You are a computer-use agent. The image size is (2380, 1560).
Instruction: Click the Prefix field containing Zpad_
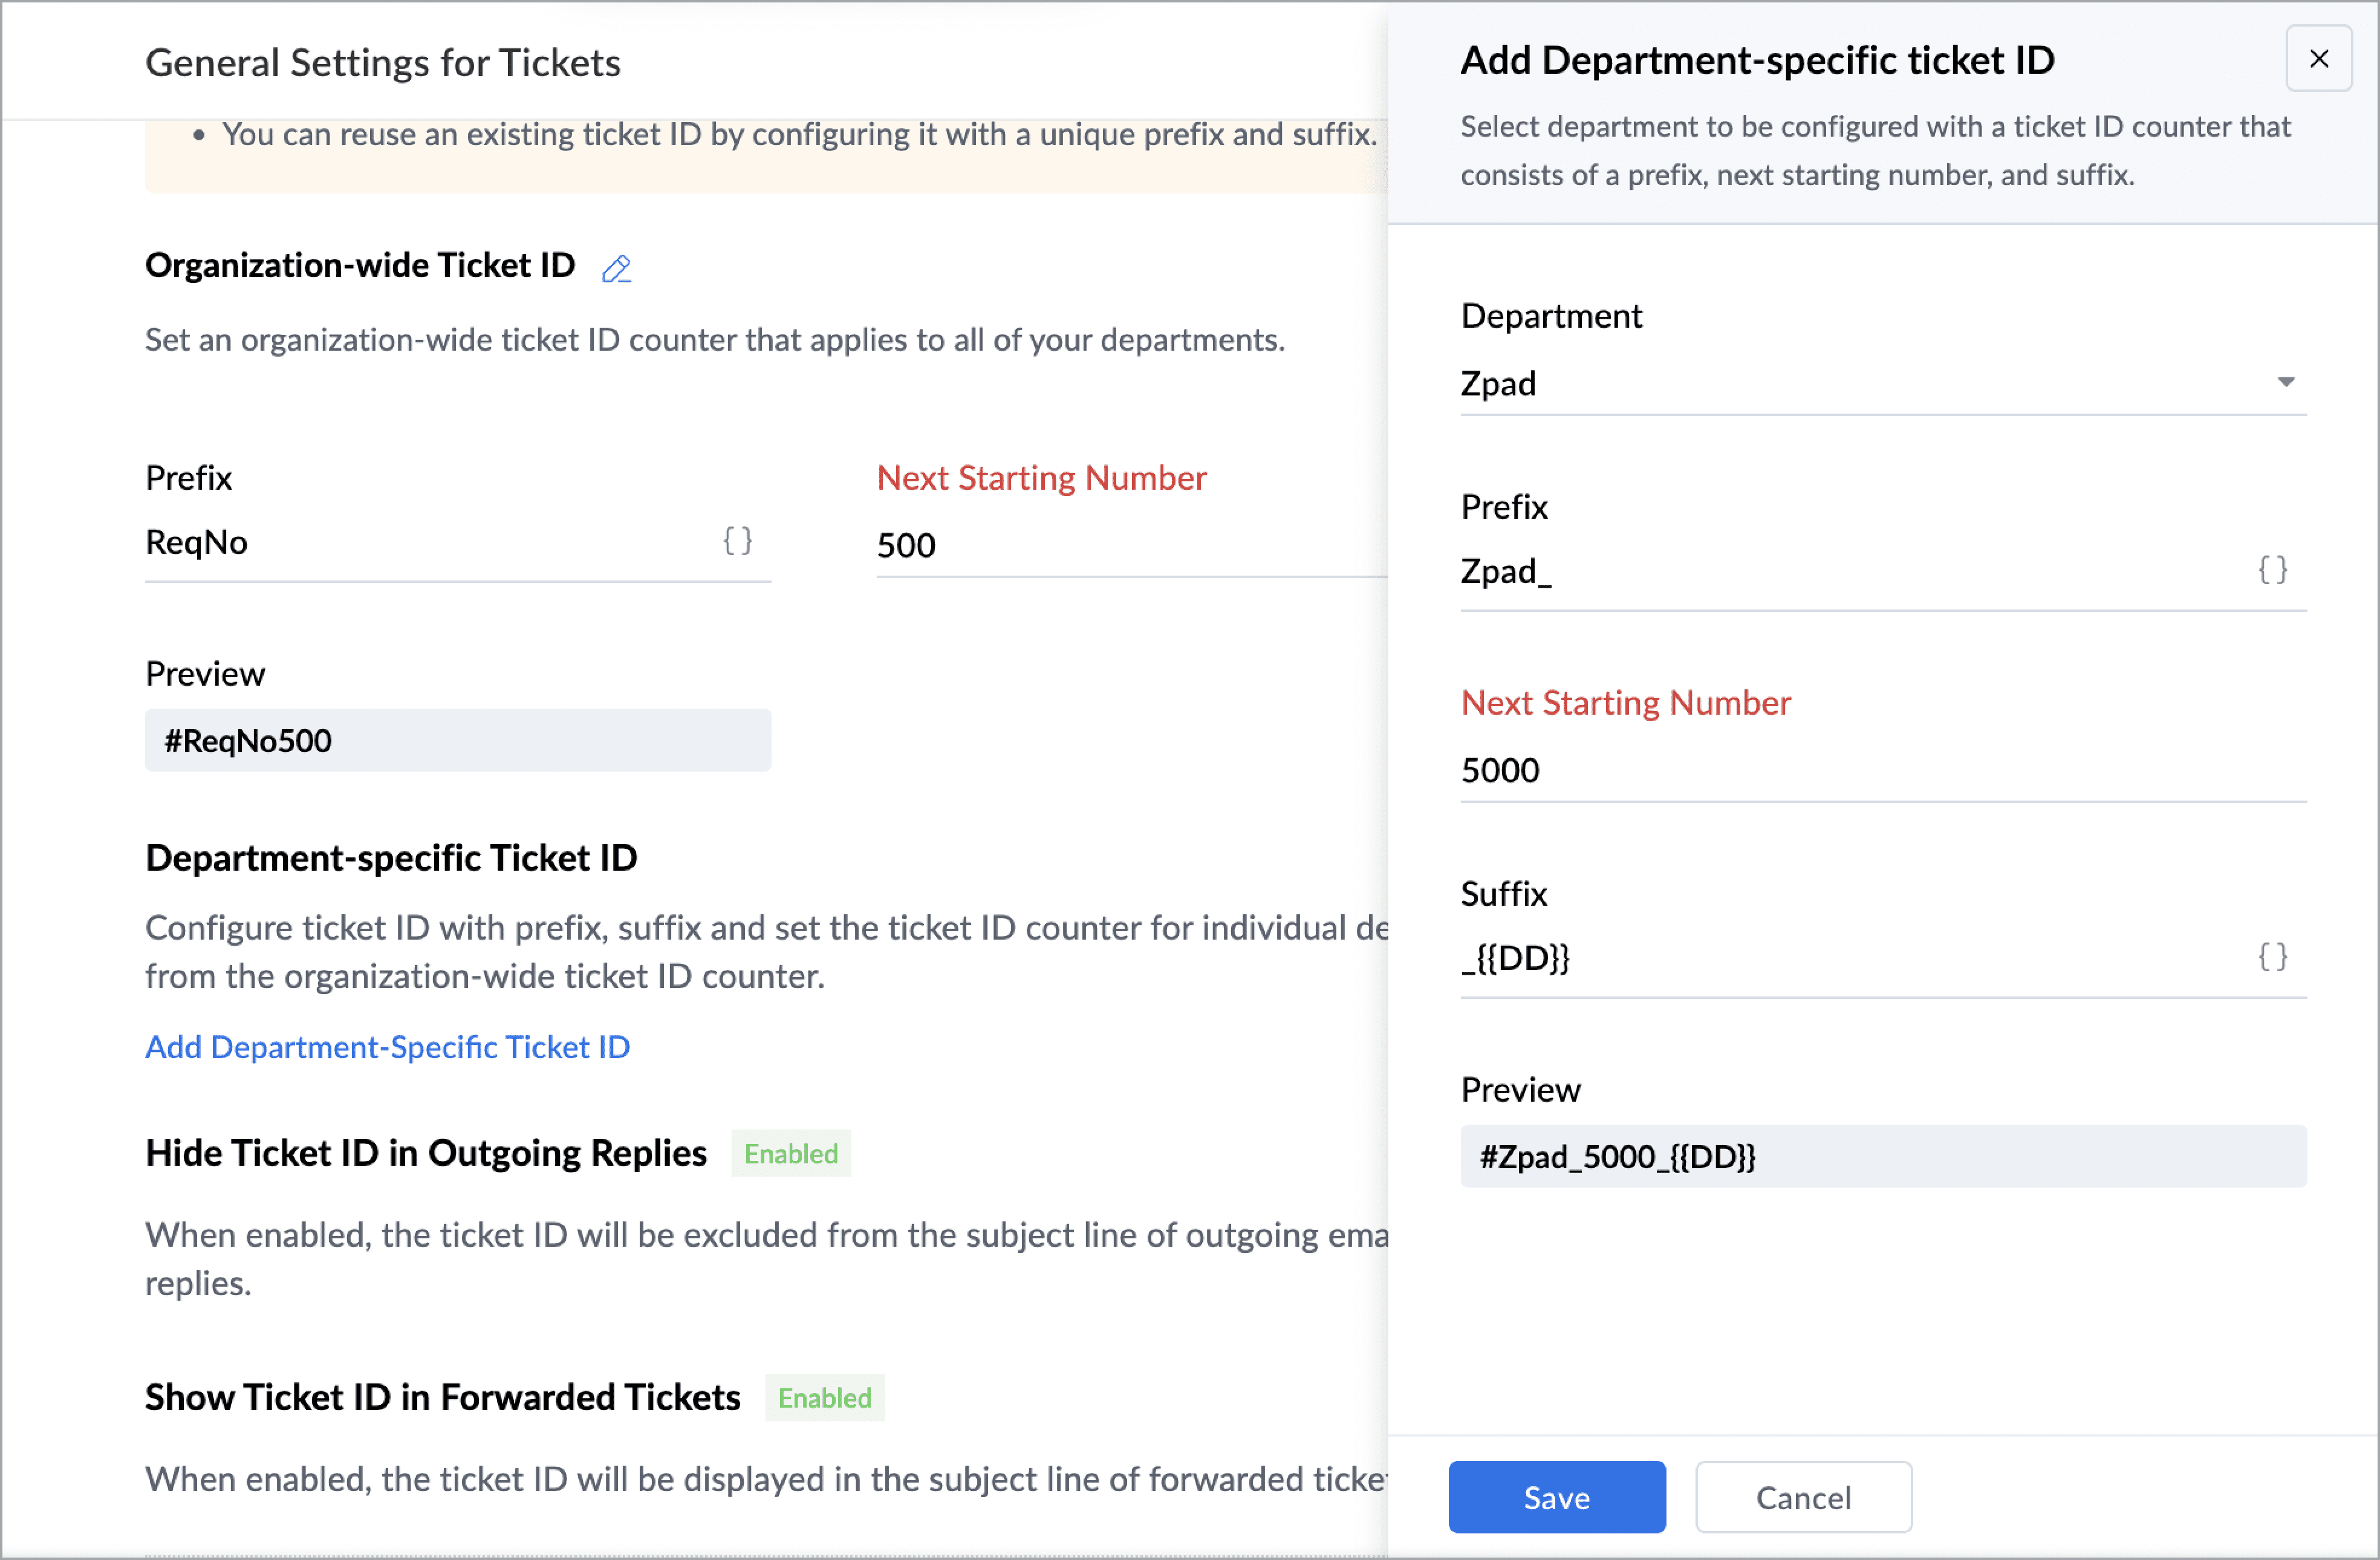point(1840,572)
